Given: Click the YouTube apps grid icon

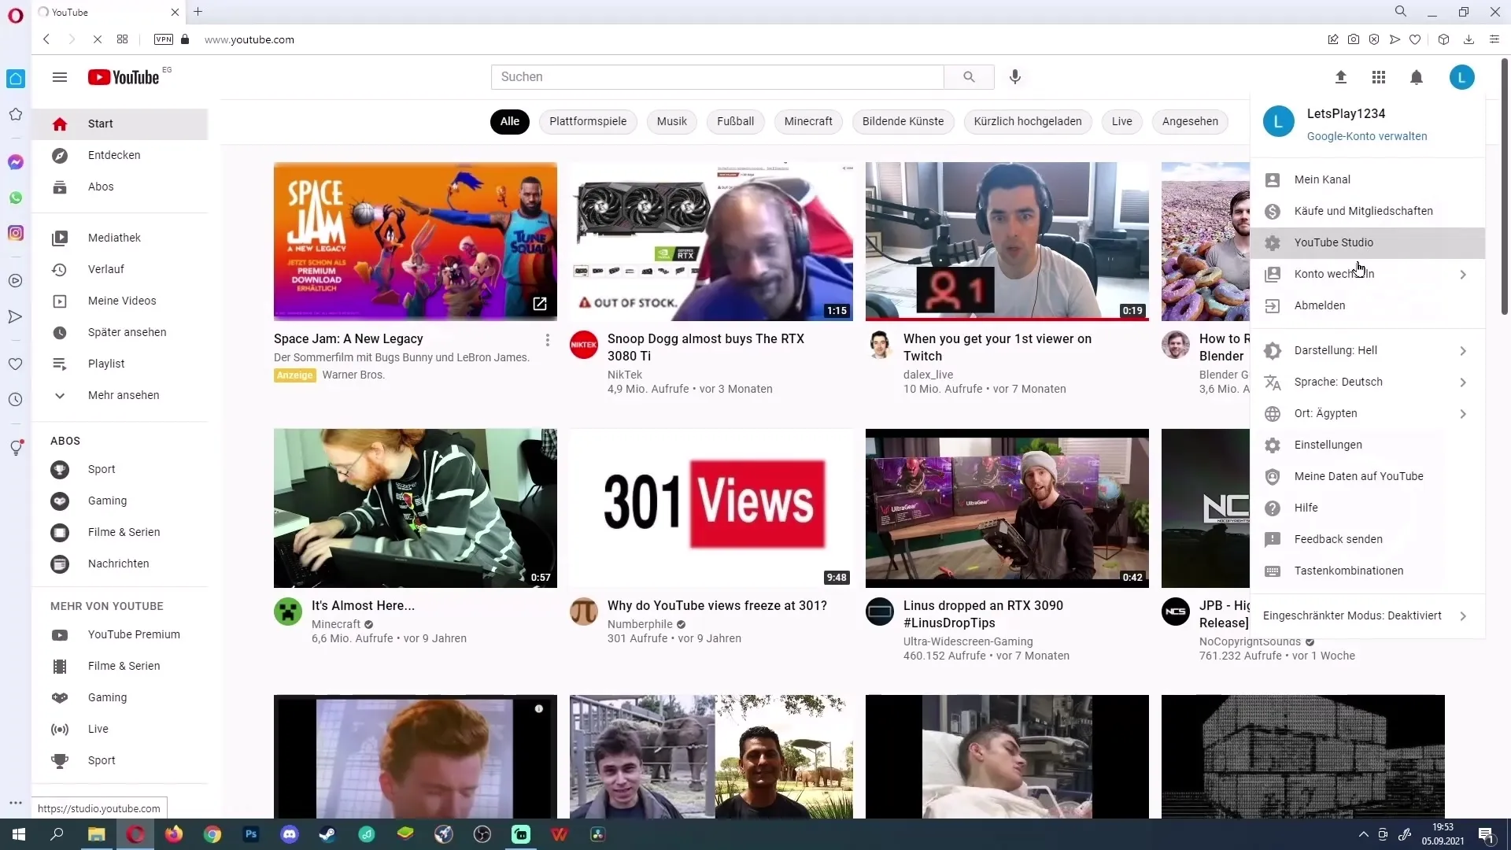Looking at the screenshot, I should coord(1378,77).
